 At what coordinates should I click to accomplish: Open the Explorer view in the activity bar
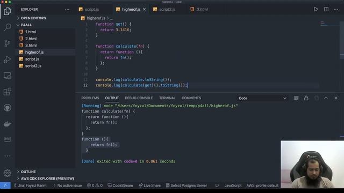[7, 11]
